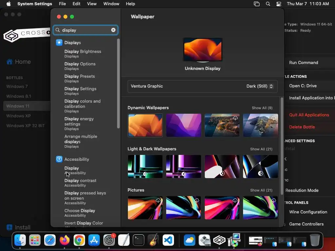Screen dimensions: 335x251
Task: Select Windows XP 32 BIT bottle
Action: click(x=26, y=126)
